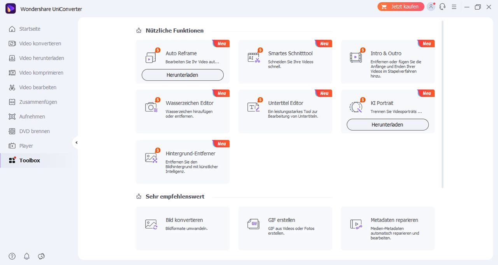Click Herunterladen under Auto Reframe
Image resolution: width=498 pixels, height=265 pixels.
pos(182,75)
